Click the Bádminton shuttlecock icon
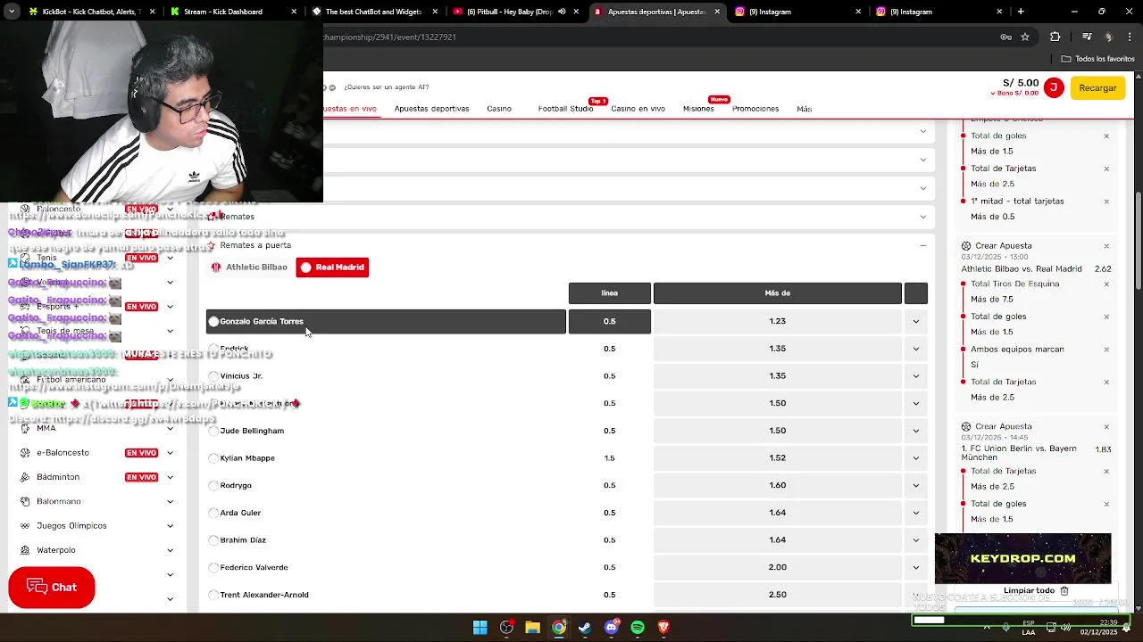Screen dimensions: 1143x642 [x=25, y=477]
